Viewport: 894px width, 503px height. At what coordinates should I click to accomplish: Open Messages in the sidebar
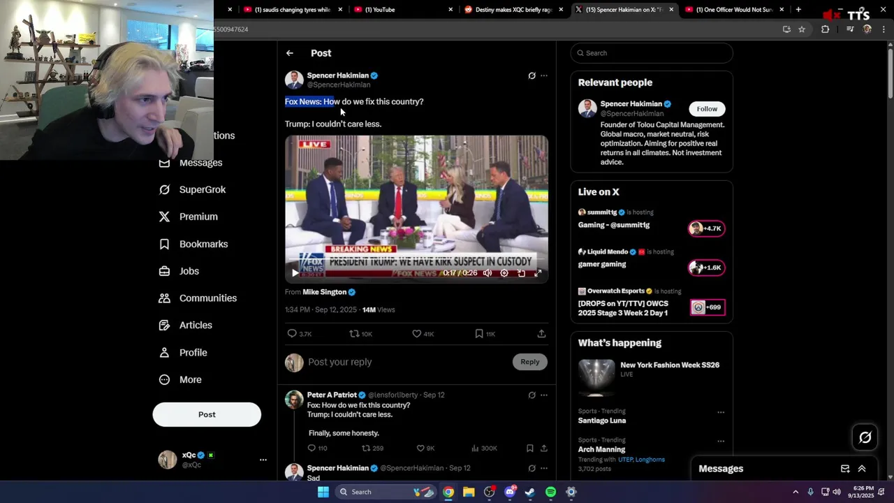click(191, 163)
